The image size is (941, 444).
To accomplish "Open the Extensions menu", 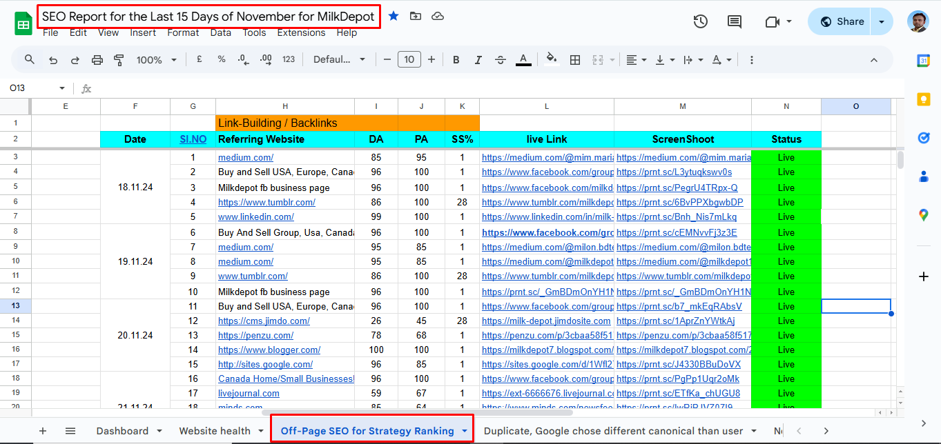I will tap(301, 32).
